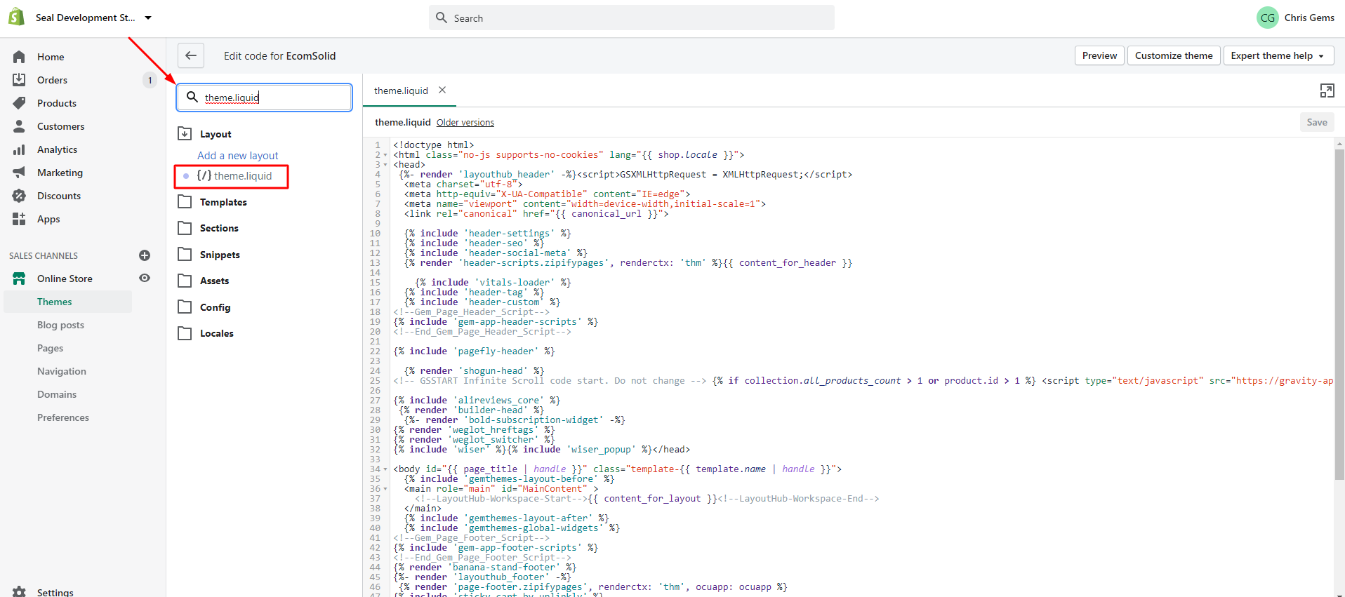The image size is (1345, 597).
Task: Click the Orders notification badge
Action: coord(150,80)
